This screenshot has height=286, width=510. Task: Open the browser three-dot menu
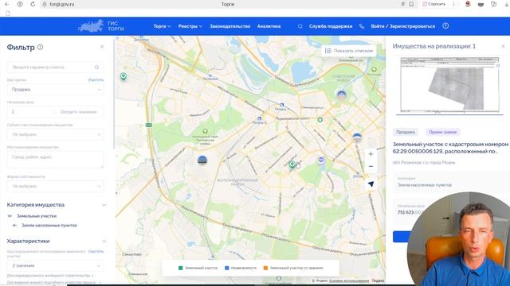click(453, 4)
